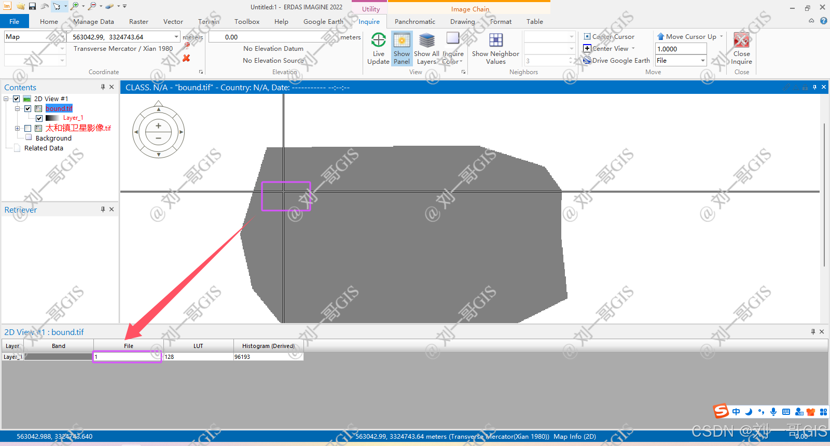Toggle bound.tif layer visibility checkbox

pos(28,108)
